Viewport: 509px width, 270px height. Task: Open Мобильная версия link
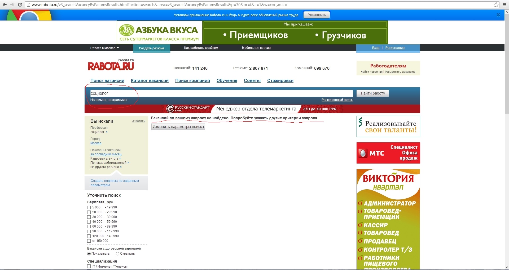(x=256, y=48)
